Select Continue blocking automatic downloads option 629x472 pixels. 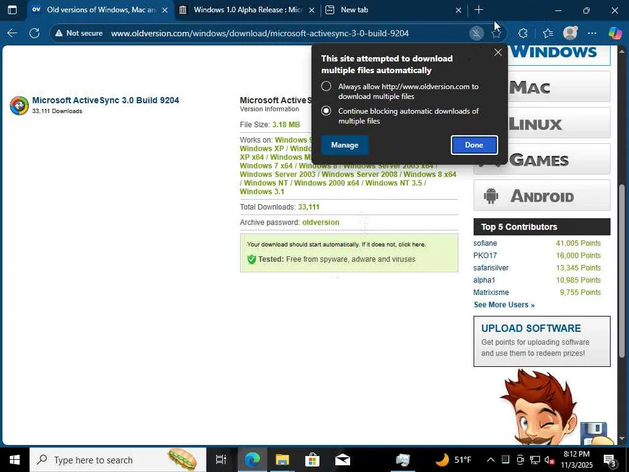326,111
